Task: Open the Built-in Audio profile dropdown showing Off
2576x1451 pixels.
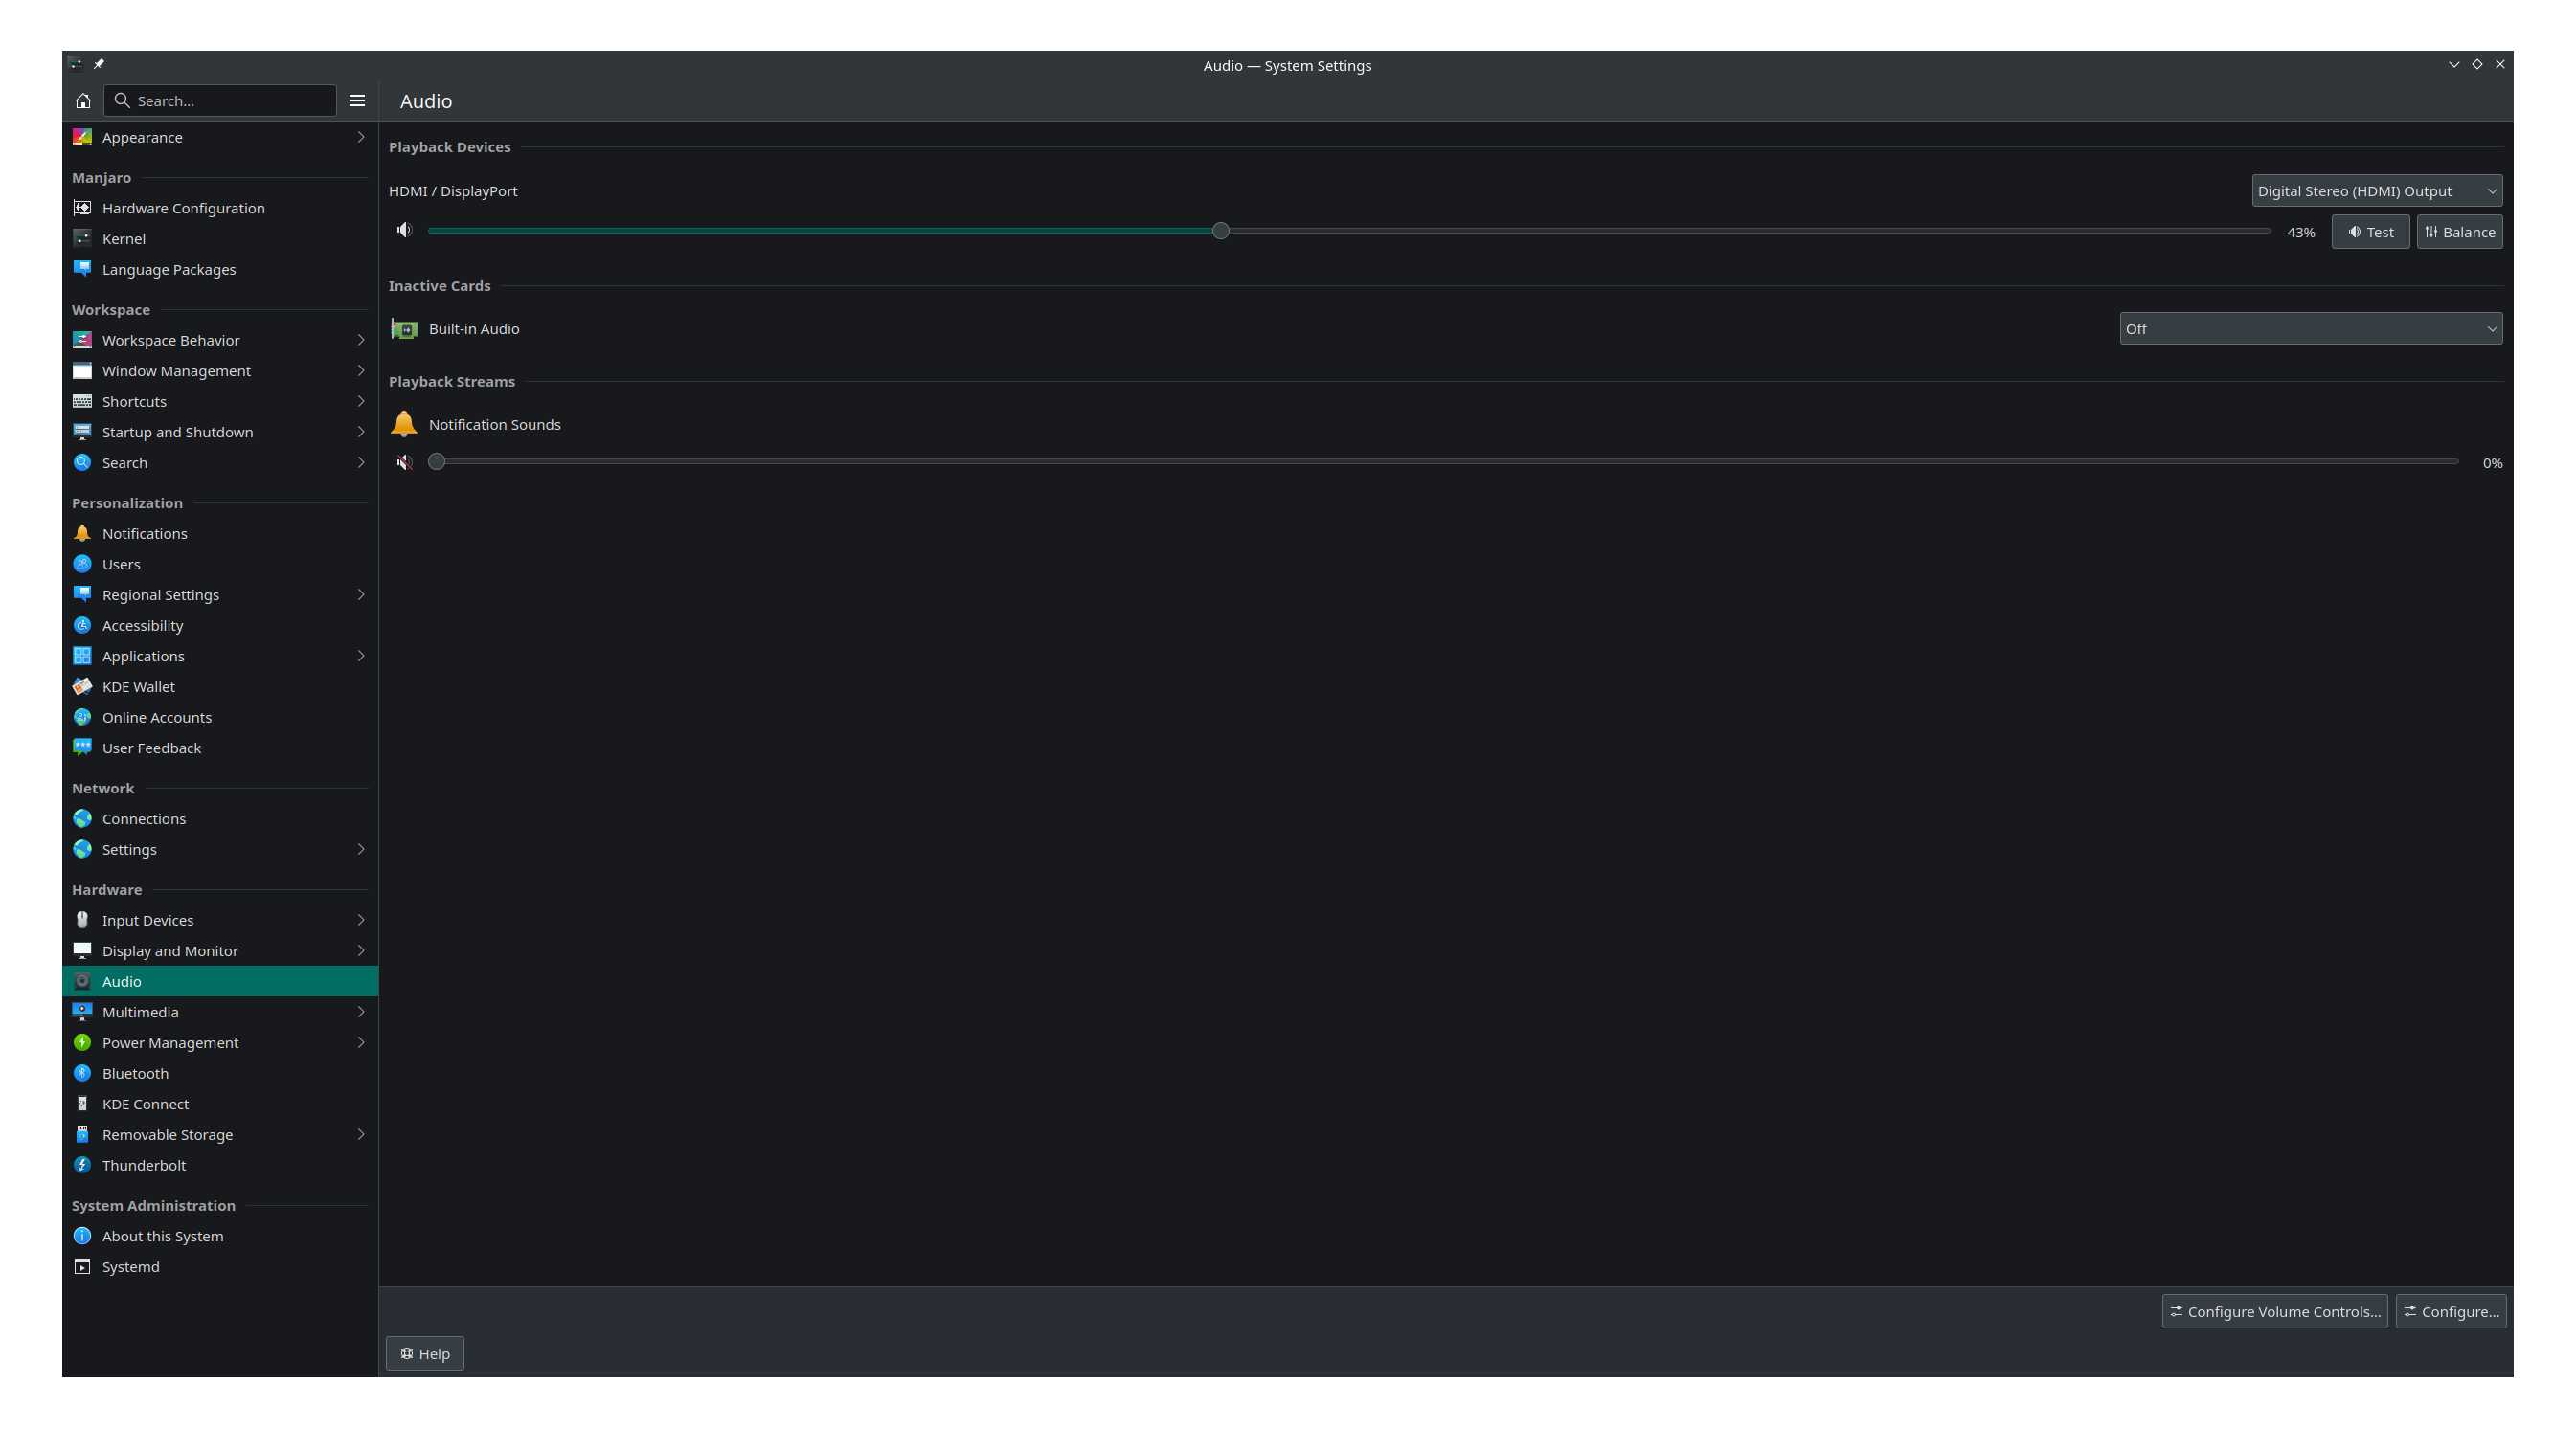Action: tap(2310, 329)
